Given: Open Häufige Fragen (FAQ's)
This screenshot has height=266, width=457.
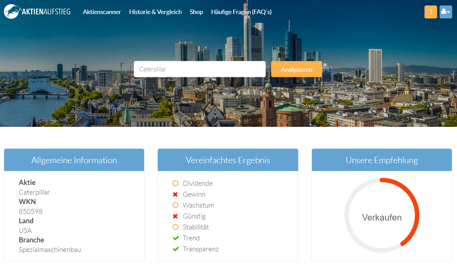Looking at the screenshot, I should 241,12.
